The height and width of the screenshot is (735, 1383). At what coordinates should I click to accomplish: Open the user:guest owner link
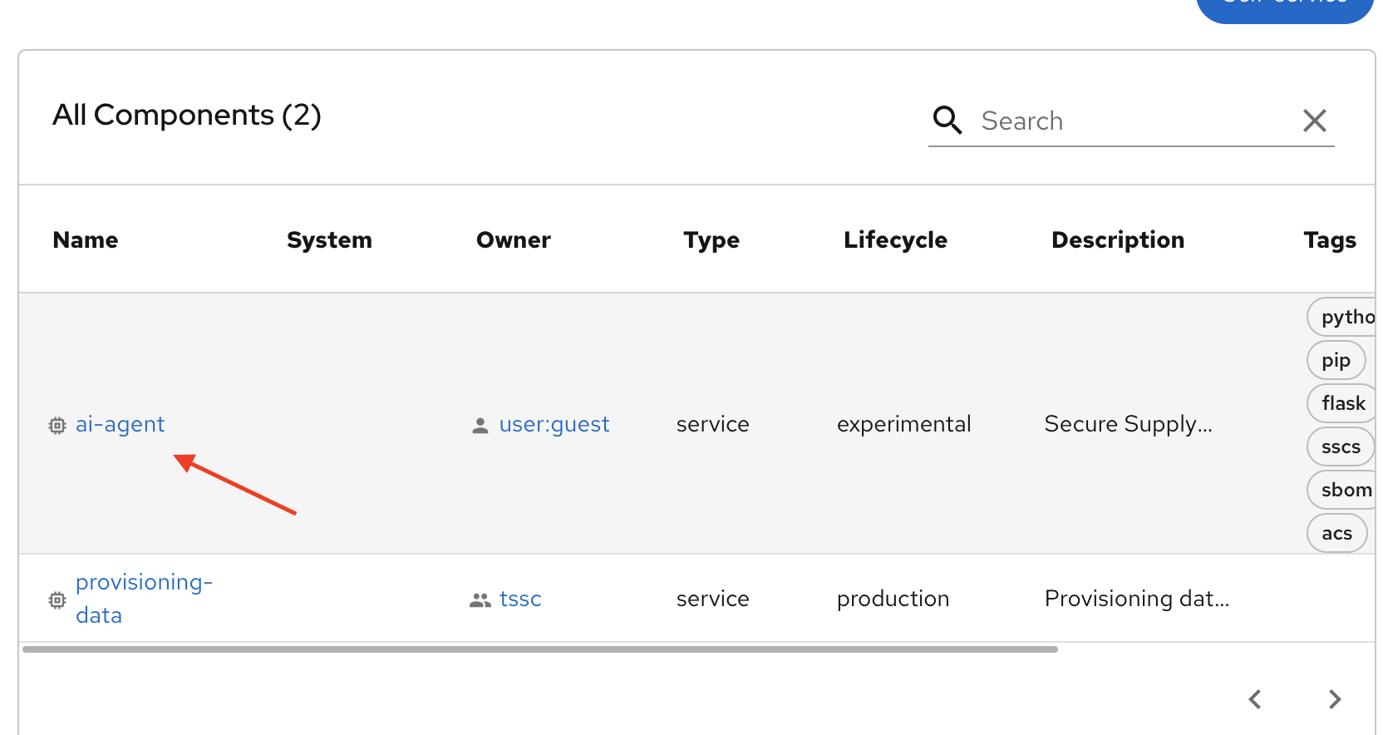tap(554, 425)
